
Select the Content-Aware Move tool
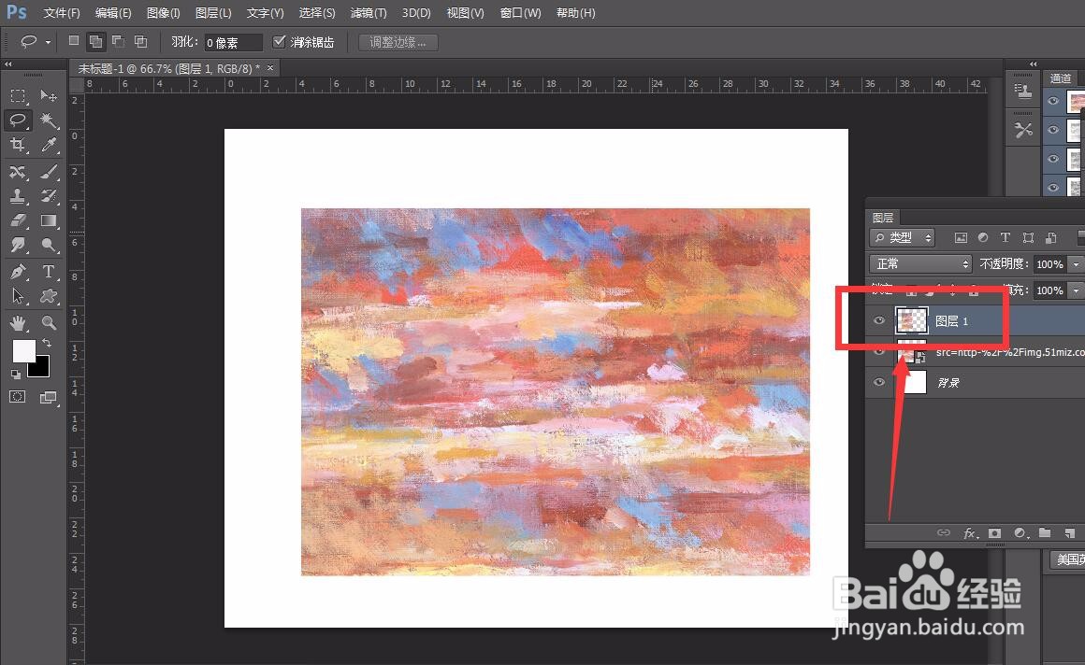pos(18,172)
